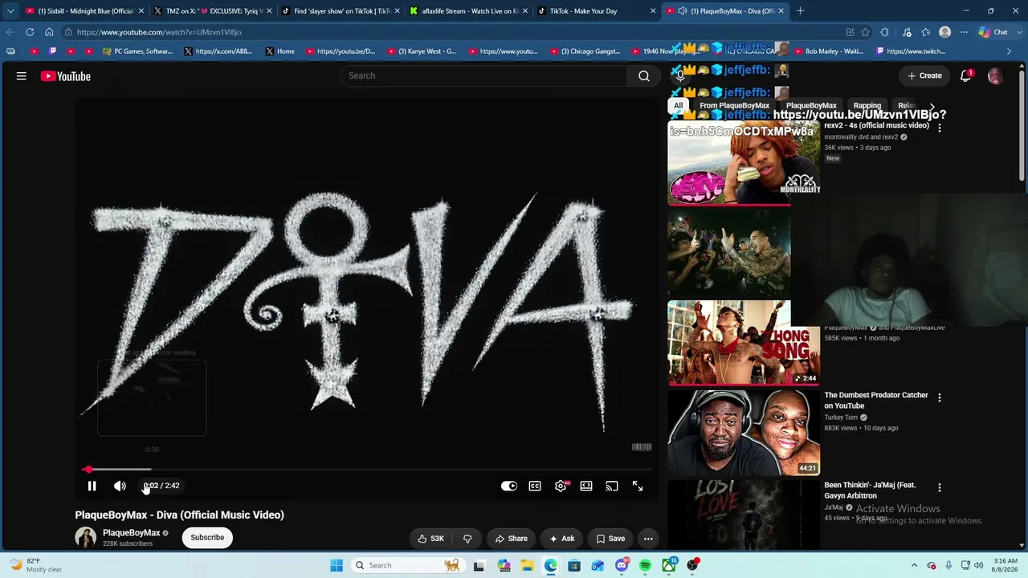Switch to the aflaxlife Stream Kick tab
Image resolution: width=1028 pixels, height=578 pixels.
coord(468,11)
